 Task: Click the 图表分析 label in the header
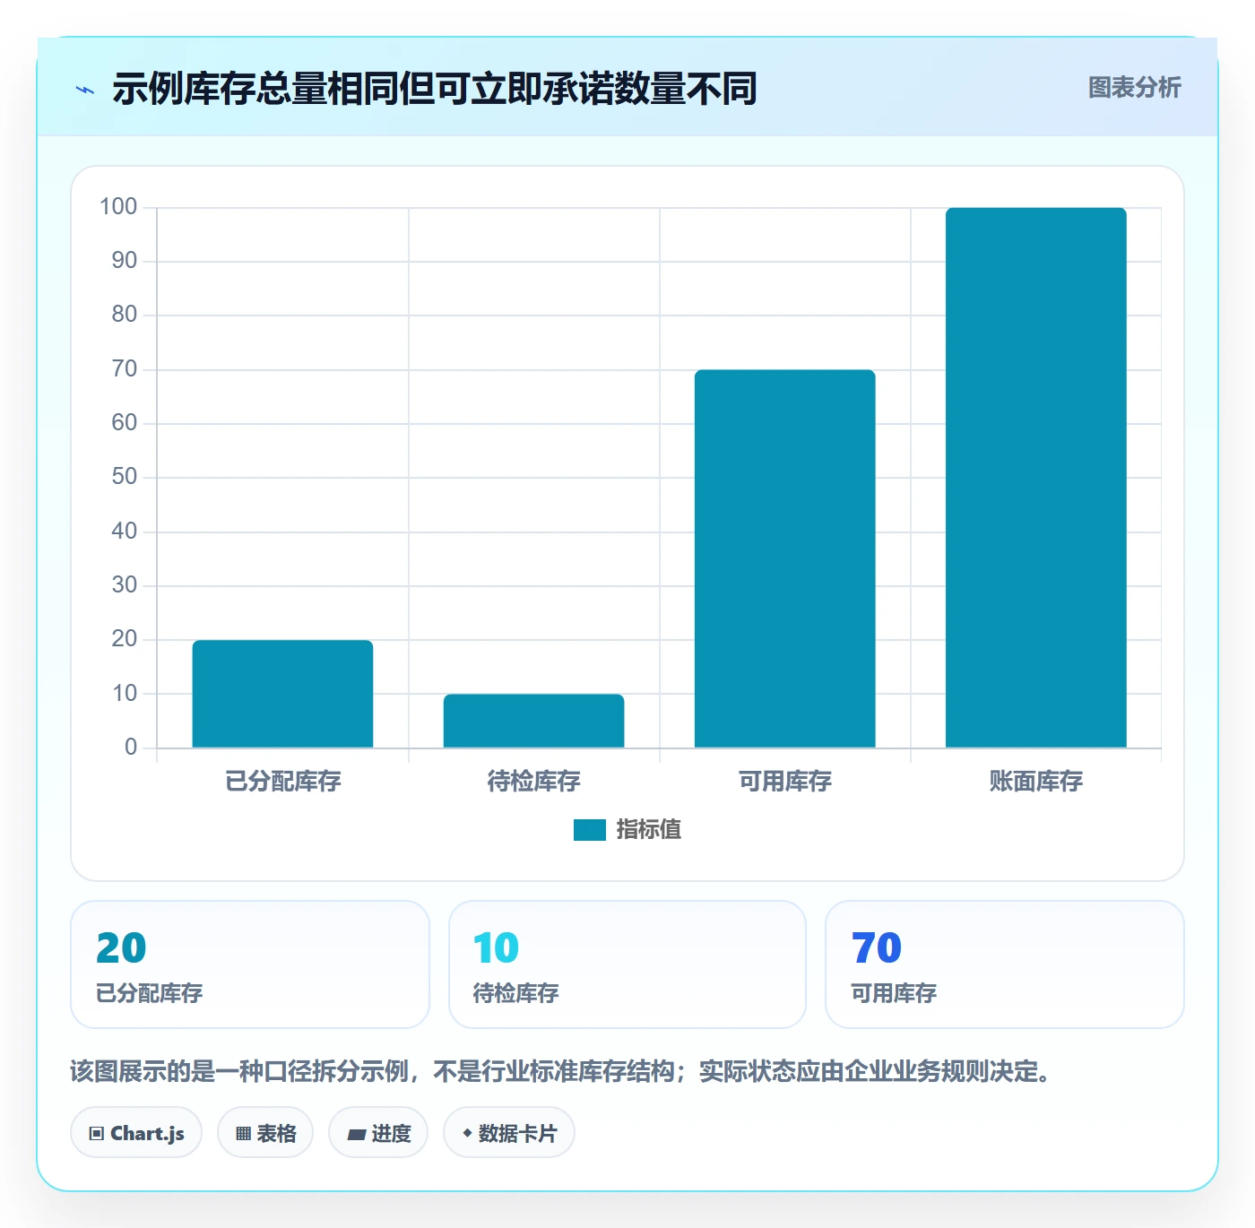tap(1134, 88)
